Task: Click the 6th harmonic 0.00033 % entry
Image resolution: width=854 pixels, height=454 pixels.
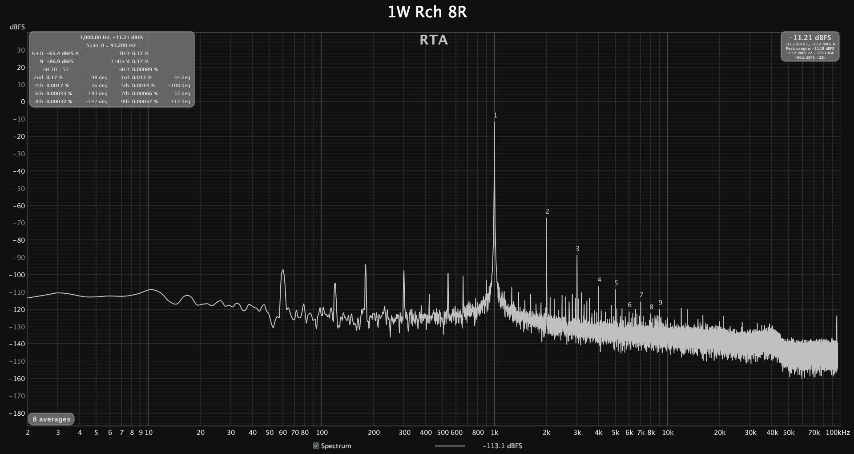Action: [x=53, y=93]
